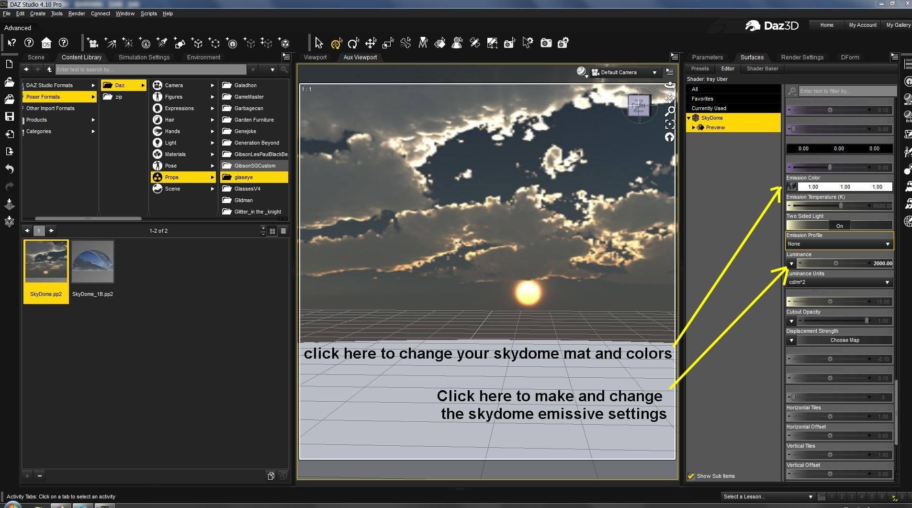Screen dimensions: 912x508
Task: Switch to the Parameters tab
Action: tap(707, 57)
